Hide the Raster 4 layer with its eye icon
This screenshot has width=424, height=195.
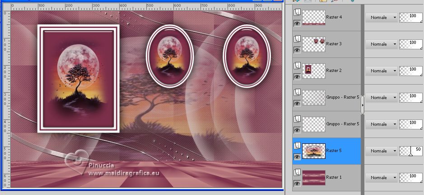point(297,23)
